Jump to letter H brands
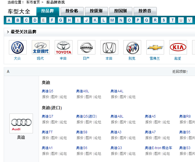 [69, 20]
